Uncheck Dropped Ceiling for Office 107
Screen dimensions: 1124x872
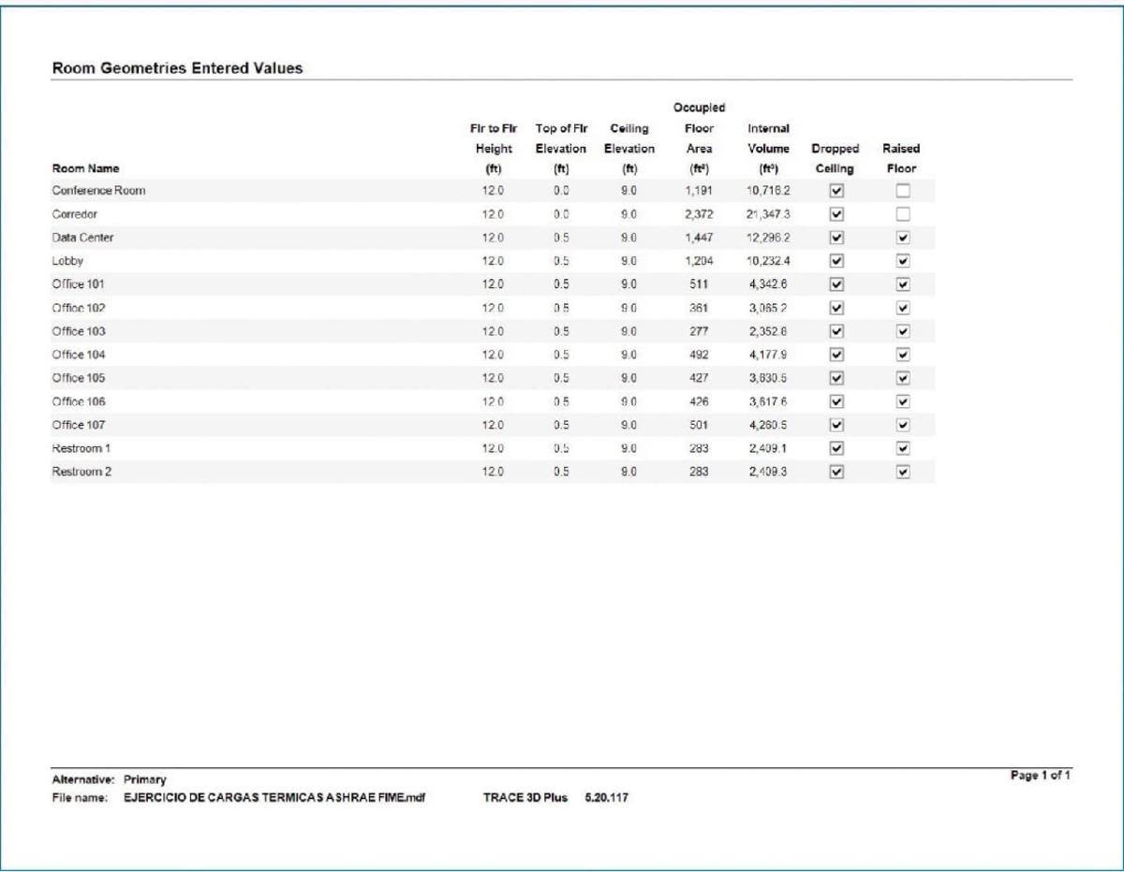[x=837, y=425]
